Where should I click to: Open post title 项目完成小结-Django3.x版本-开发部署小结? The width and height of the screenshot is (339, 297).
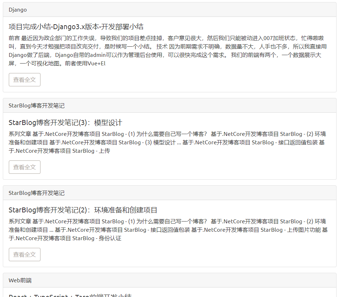[x=76, y=27]
